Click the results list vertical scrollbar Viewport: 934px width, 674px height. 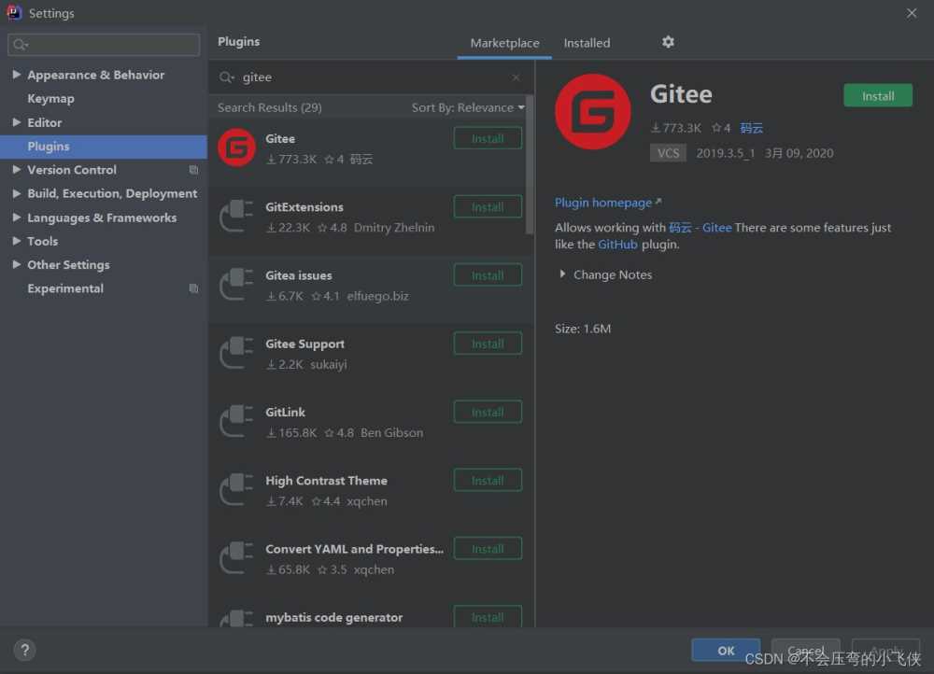click(530, 165)
